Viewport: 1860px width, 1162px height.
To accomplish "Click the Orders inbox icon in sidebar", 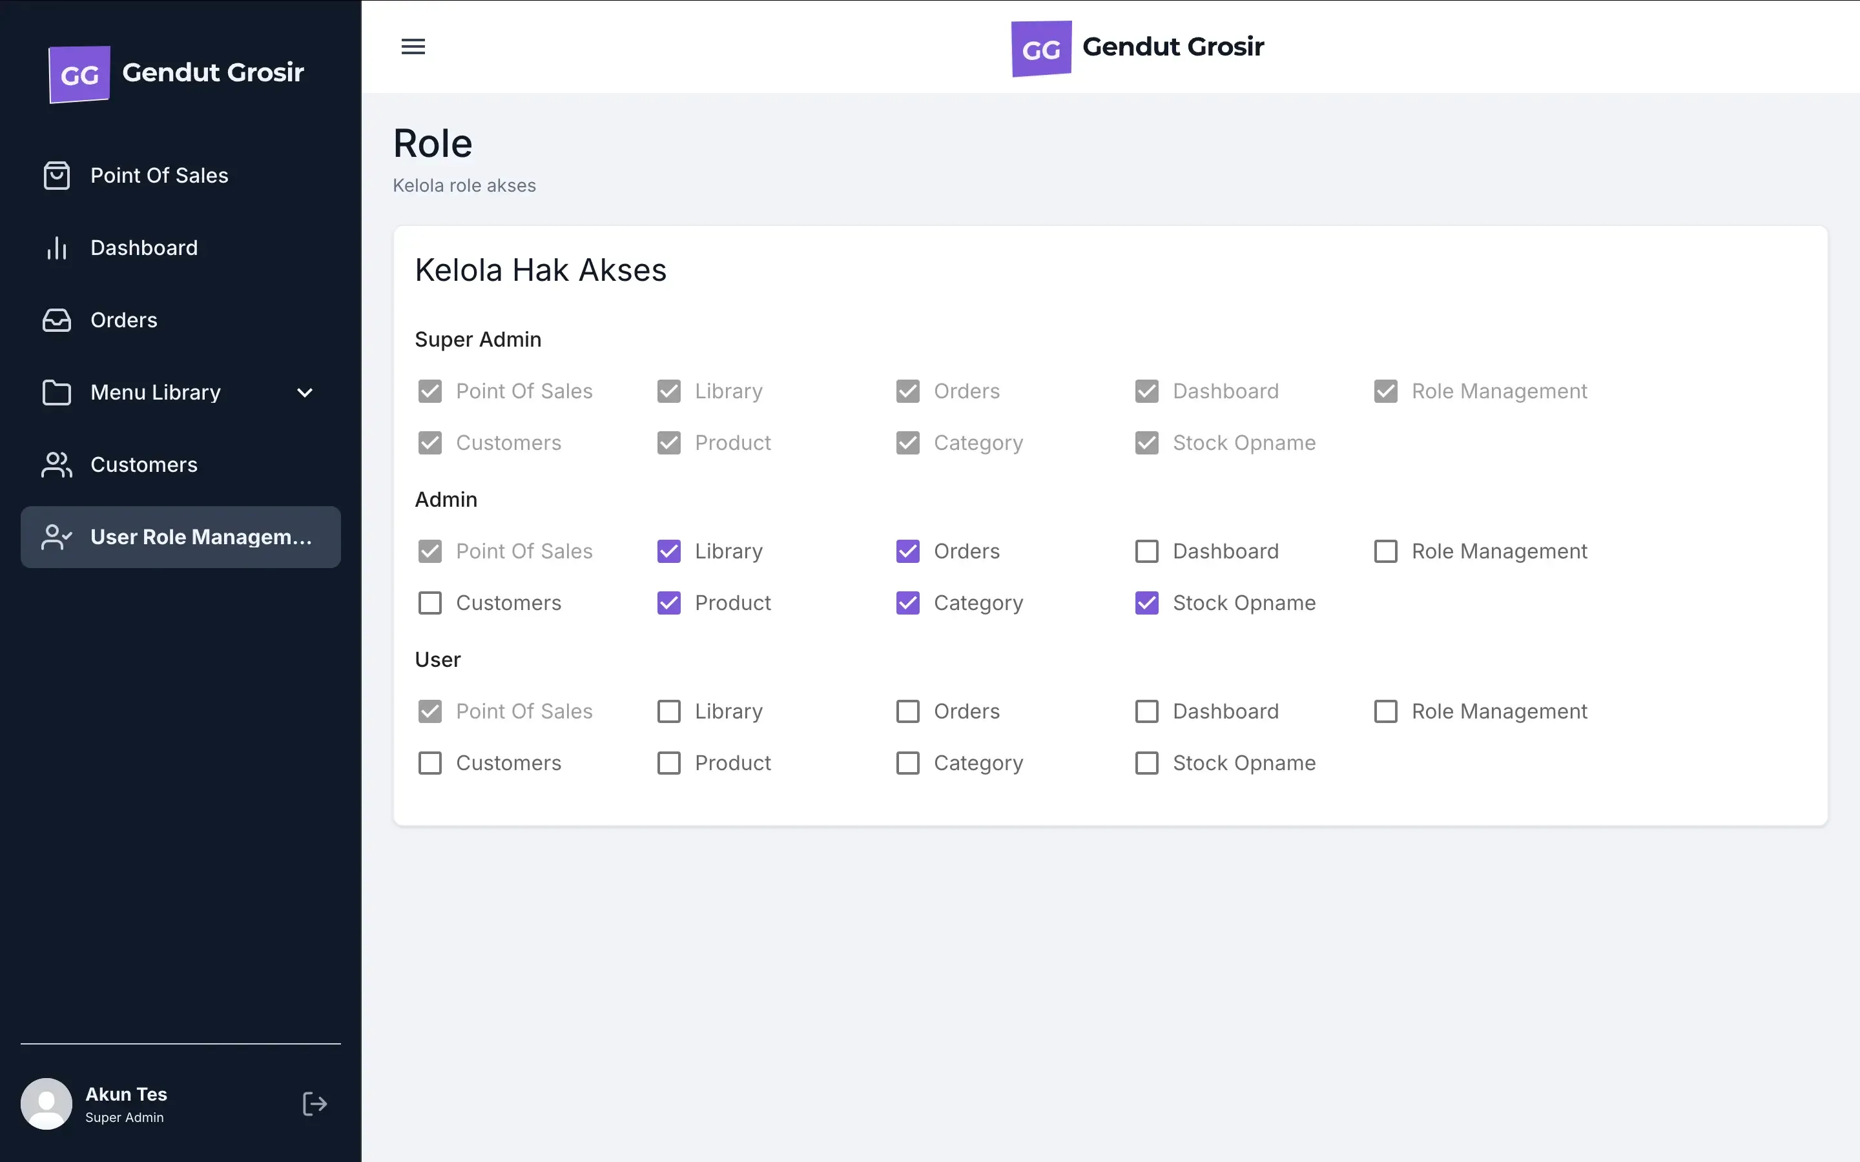I will click(56, 320).
